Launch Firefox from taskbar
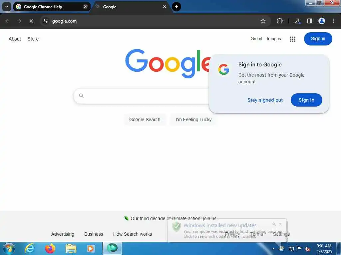341x255 pixels. [x=50, y=248]
